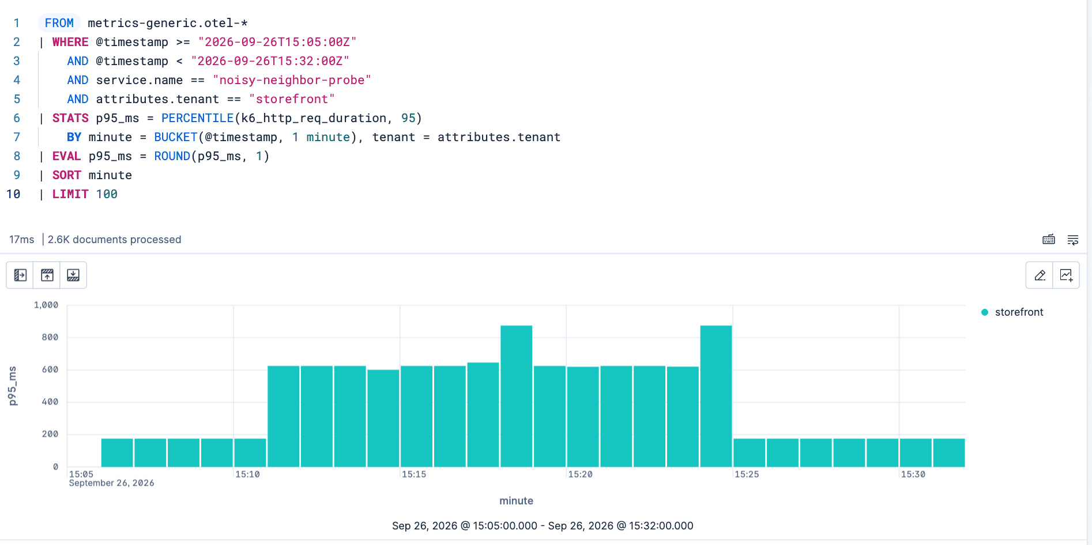Click the SORT minute line

point(92,175)
